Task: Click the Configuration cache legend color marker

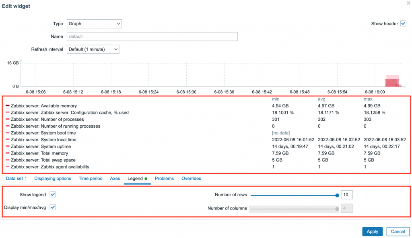Action: [x=8, y=113]
